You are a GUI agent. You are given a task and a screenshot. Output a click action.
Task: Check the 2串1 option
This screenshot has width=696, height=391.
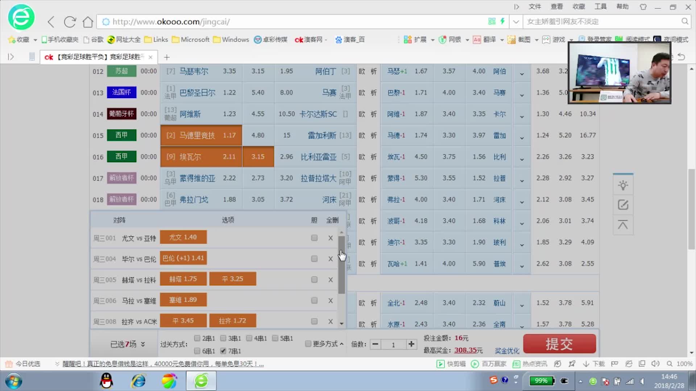tap(197, 338)
